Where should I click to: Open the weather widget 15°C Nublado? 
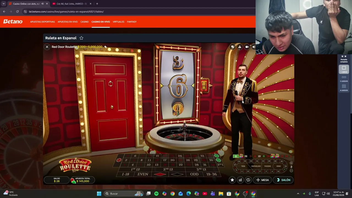coord(11,193)
